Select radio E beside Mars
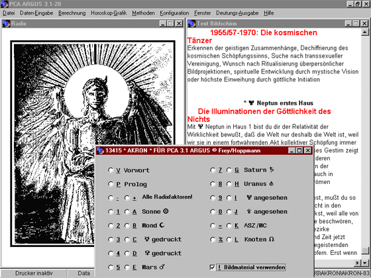Viewport: 371px width, 278px height. 127,267
